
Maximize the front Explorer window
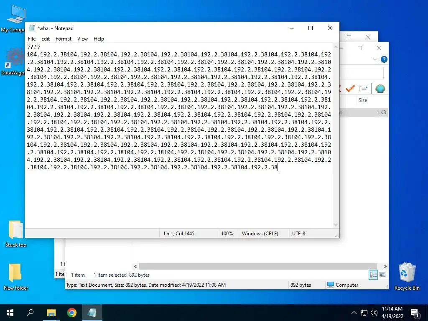tap(360, 48)
